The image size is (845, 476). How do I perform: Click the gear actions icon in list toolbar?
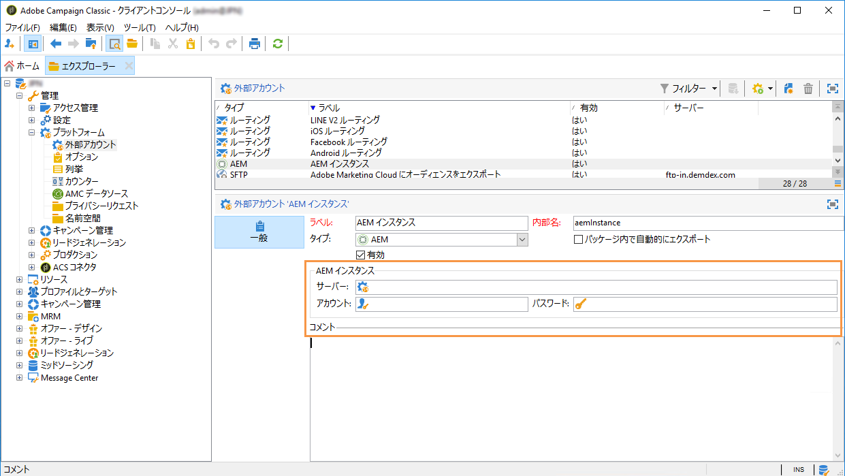click(757, 89)
